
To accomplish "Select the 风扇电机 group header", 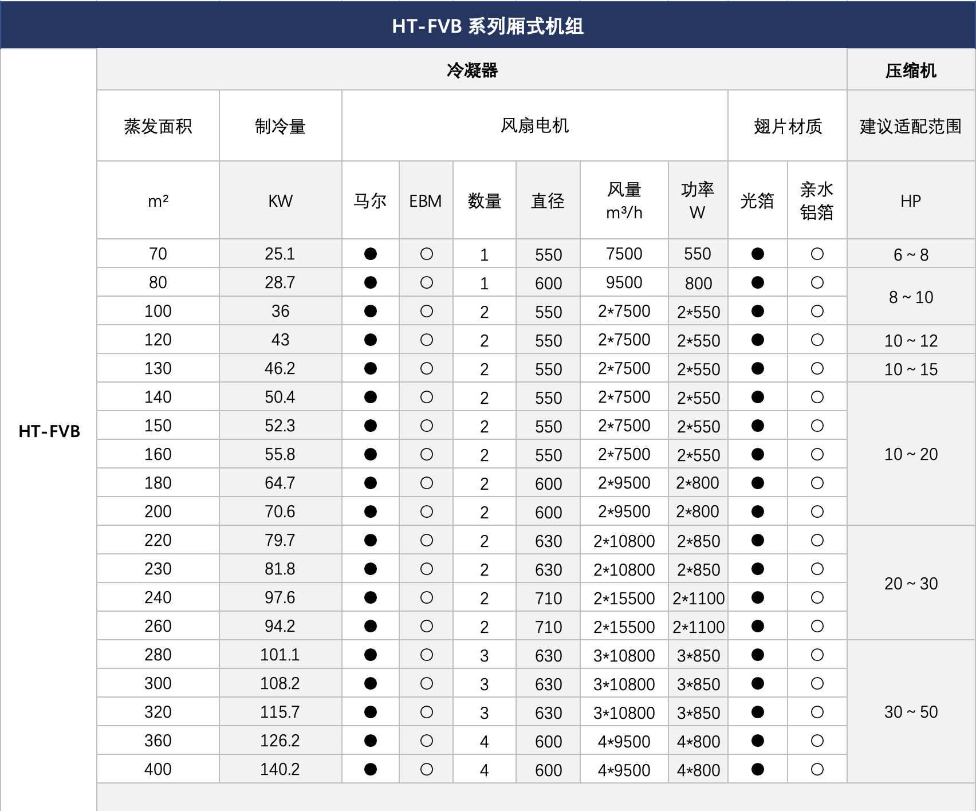I will pos(534,125).
